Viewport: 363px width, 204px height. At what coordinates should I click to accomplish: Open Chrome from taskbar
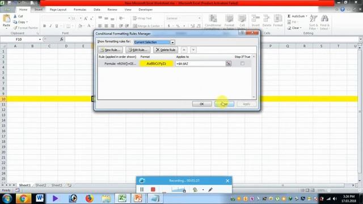coord(23,198)
